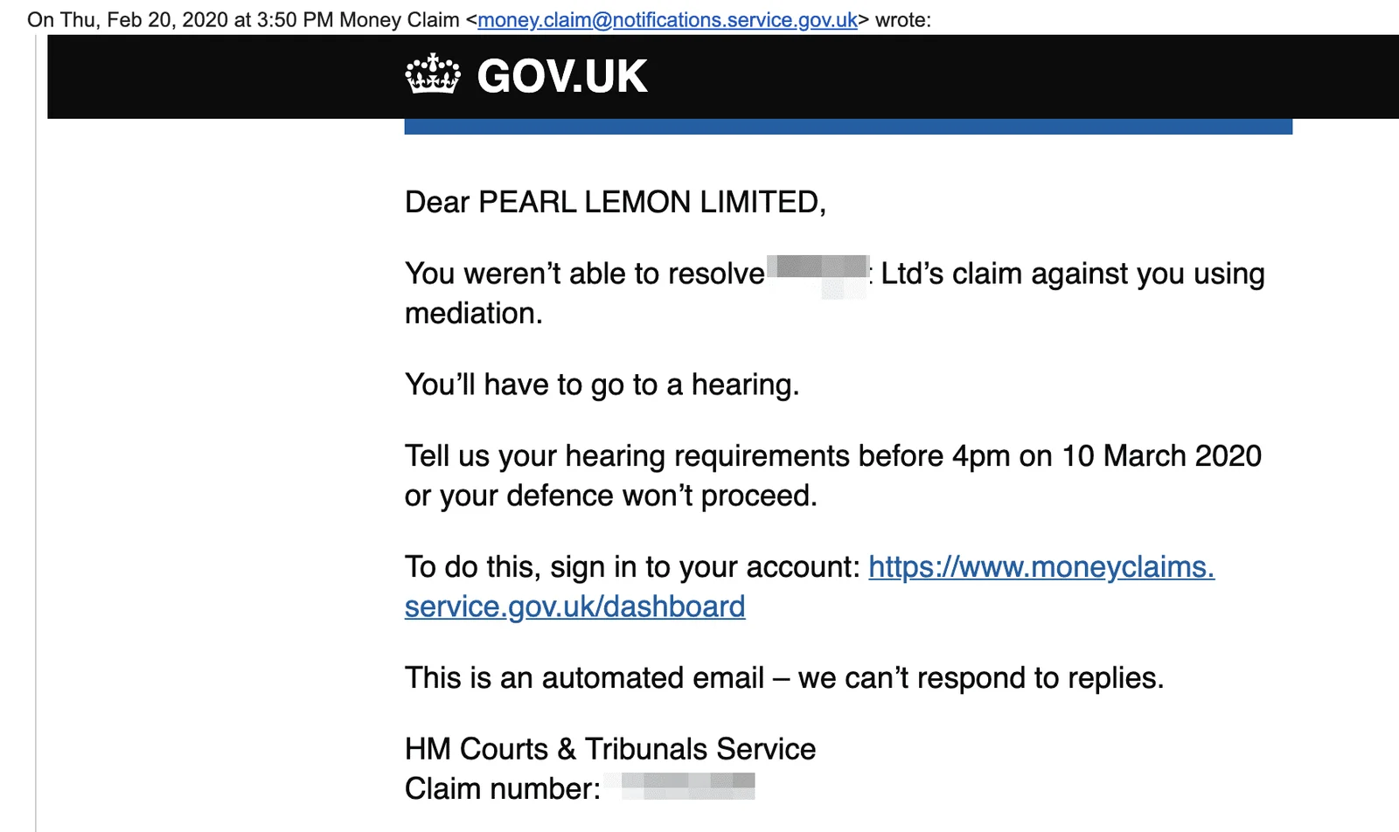Click the GOV.UK wordmark in header
The width and height of the screenshot is (1399, 832).
[562, 76]
